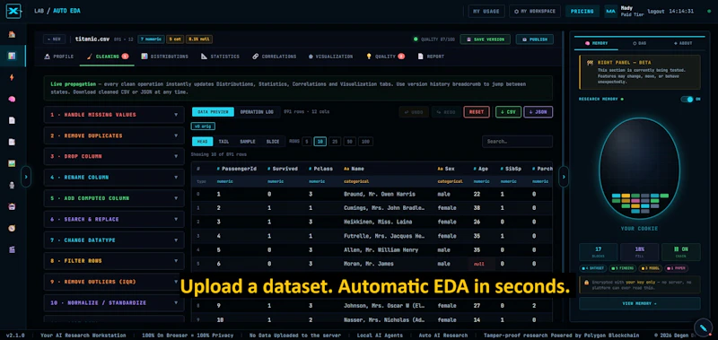The height and width of the screenshot is (340, 718).
Task: Click the v0 orig version breadcrumb
Action: [203, 126]
